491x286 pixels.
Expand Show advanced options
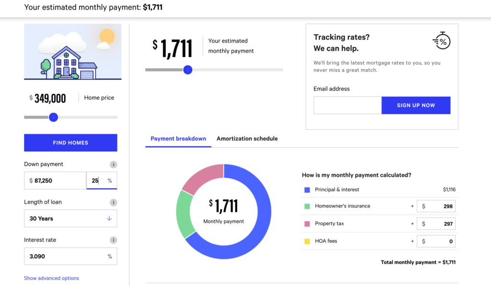click(51, 278)
